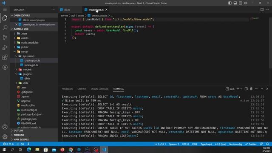Click the 'users' breadcrumb segment
The height and width of the screenshot is (153, 272).
tap(81, 16)
